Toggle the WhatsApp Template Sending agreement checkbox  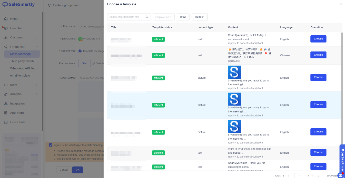(51, 145)
